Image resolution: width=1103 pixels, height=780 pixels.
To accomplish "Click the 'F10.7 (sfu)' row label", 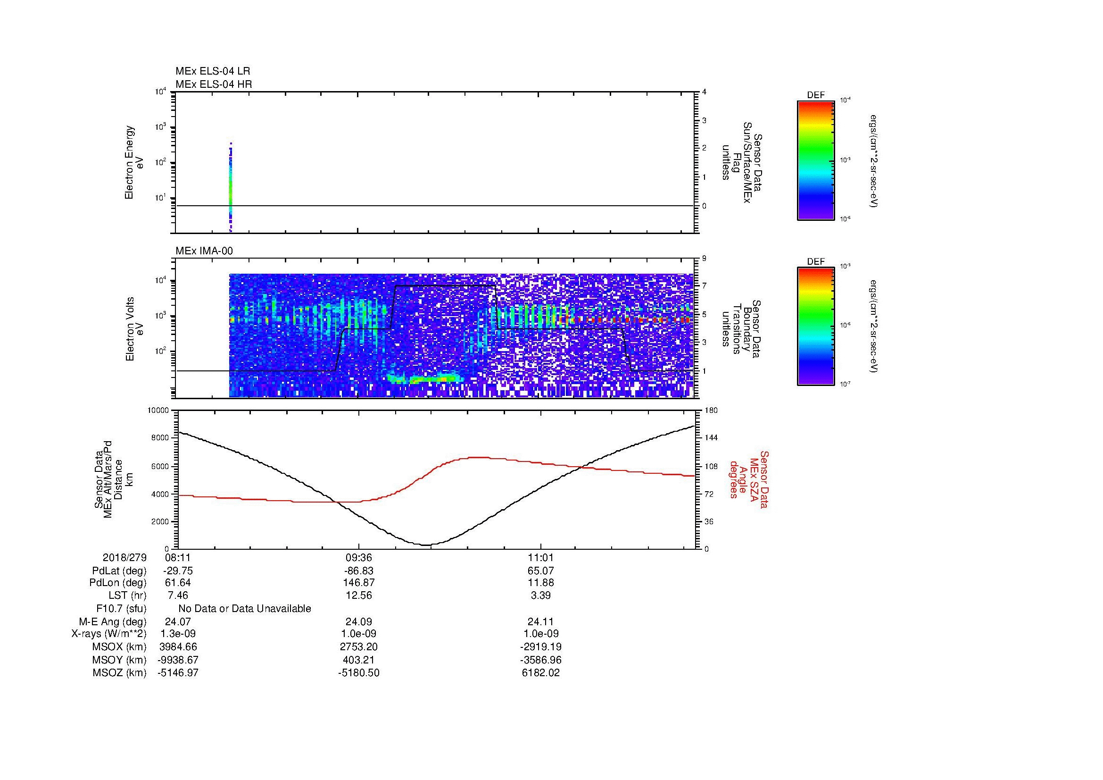I will (x=121, y=608).
